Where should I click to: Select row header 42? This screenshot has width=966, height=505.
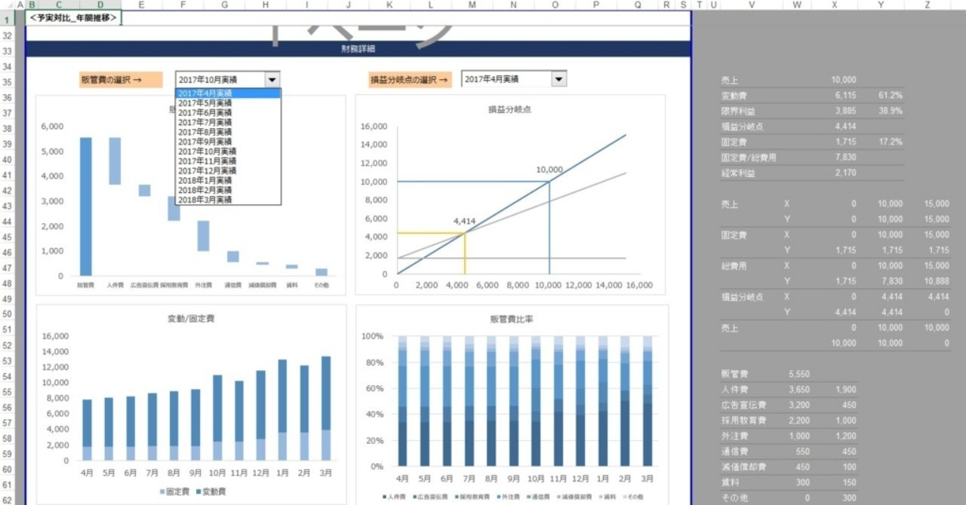[x=8, y=191]
